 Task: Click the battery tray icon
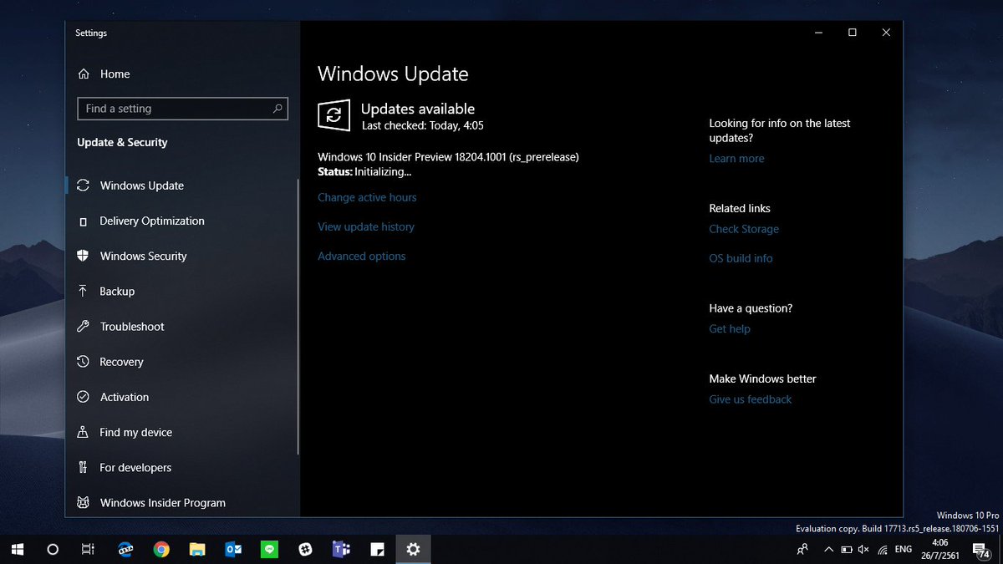(846, 549)
